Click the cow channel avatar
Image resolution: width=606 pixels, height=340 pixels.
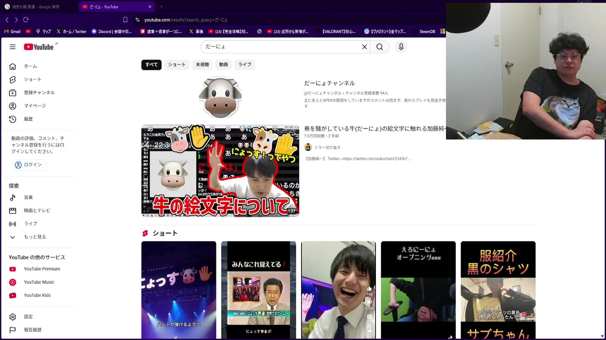tap(220, 98)
